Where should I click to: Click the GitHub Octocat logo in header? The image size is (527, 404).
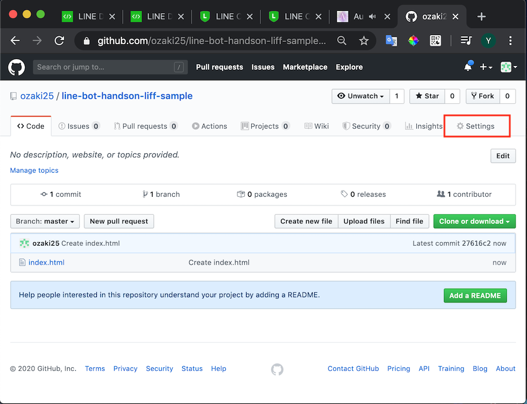click(16, 67)
